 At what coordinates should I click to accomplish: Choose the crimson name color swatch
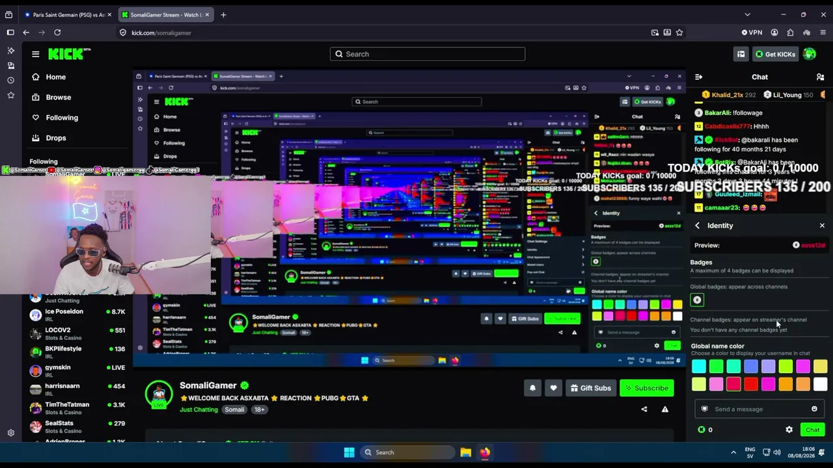point(733,384)
